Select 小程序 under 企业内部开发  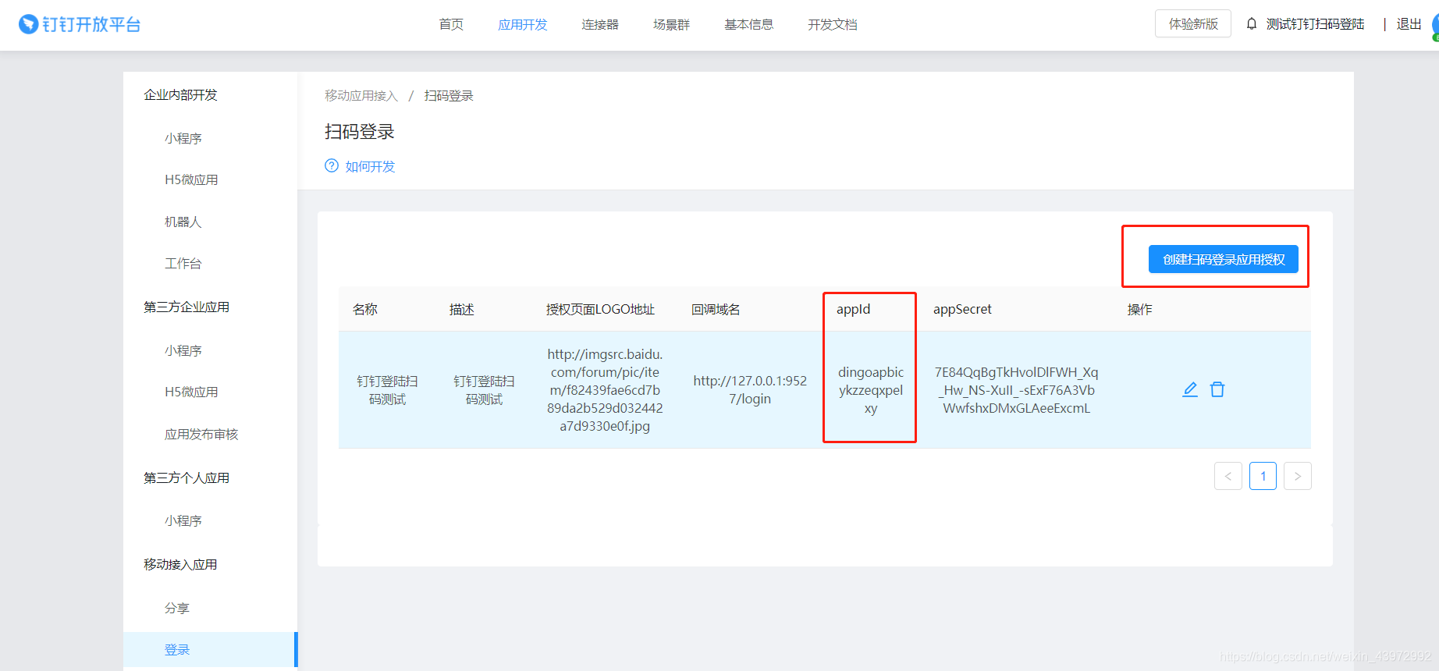[x=183, y=138]
